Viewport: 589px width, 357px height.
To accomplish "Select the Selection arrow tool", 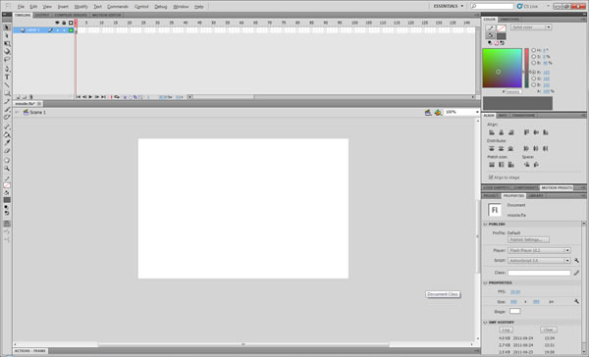I will (x=7, y=27).
